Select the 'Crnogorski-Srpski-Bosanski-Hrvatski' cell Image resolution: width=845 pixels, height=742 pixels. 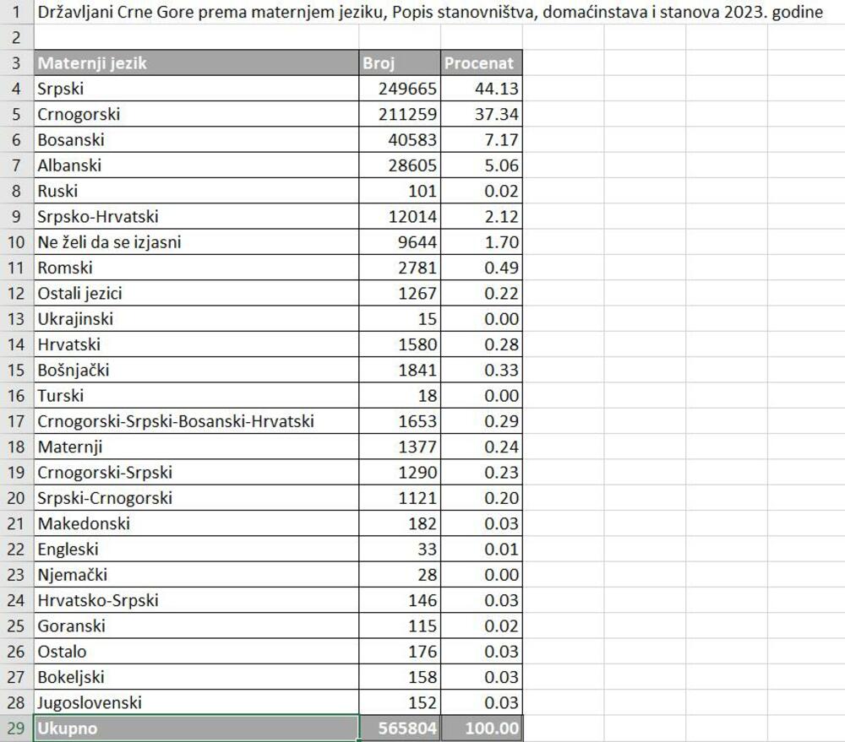click(194, 421)
